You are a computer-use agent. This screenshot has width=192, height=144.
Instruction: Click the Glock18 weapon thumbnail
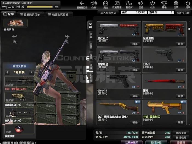click(119, 81)
